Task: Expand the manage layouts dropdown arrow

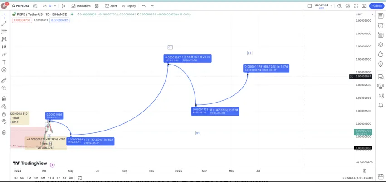Action: coord(332,5)
